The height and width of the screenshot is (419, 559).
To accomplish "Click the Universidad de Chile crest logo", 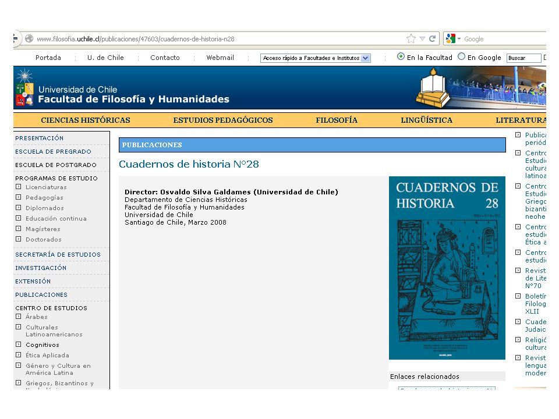I will 24,88.
